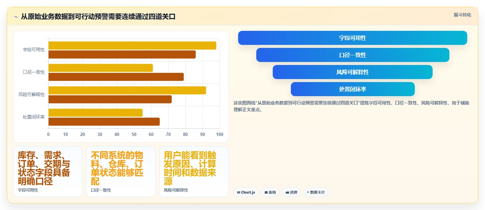Click the yellow bar for 字段可用性

[x=132, y=46]
